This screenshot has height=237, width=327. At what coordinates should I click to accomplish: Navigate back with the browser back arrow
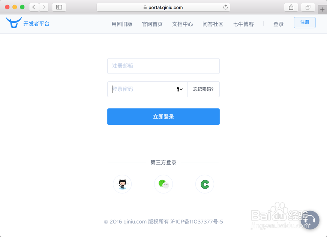33,7
